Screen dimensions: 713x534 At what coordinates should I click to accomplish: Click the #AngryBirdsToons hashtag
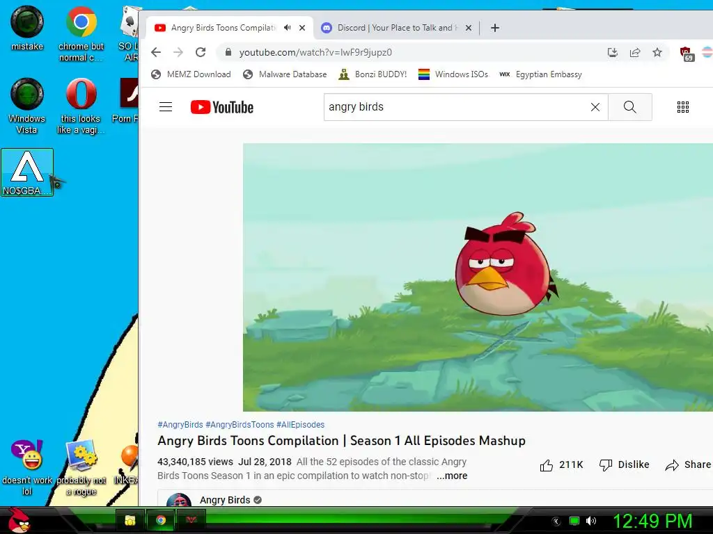[x=240, y=425]
